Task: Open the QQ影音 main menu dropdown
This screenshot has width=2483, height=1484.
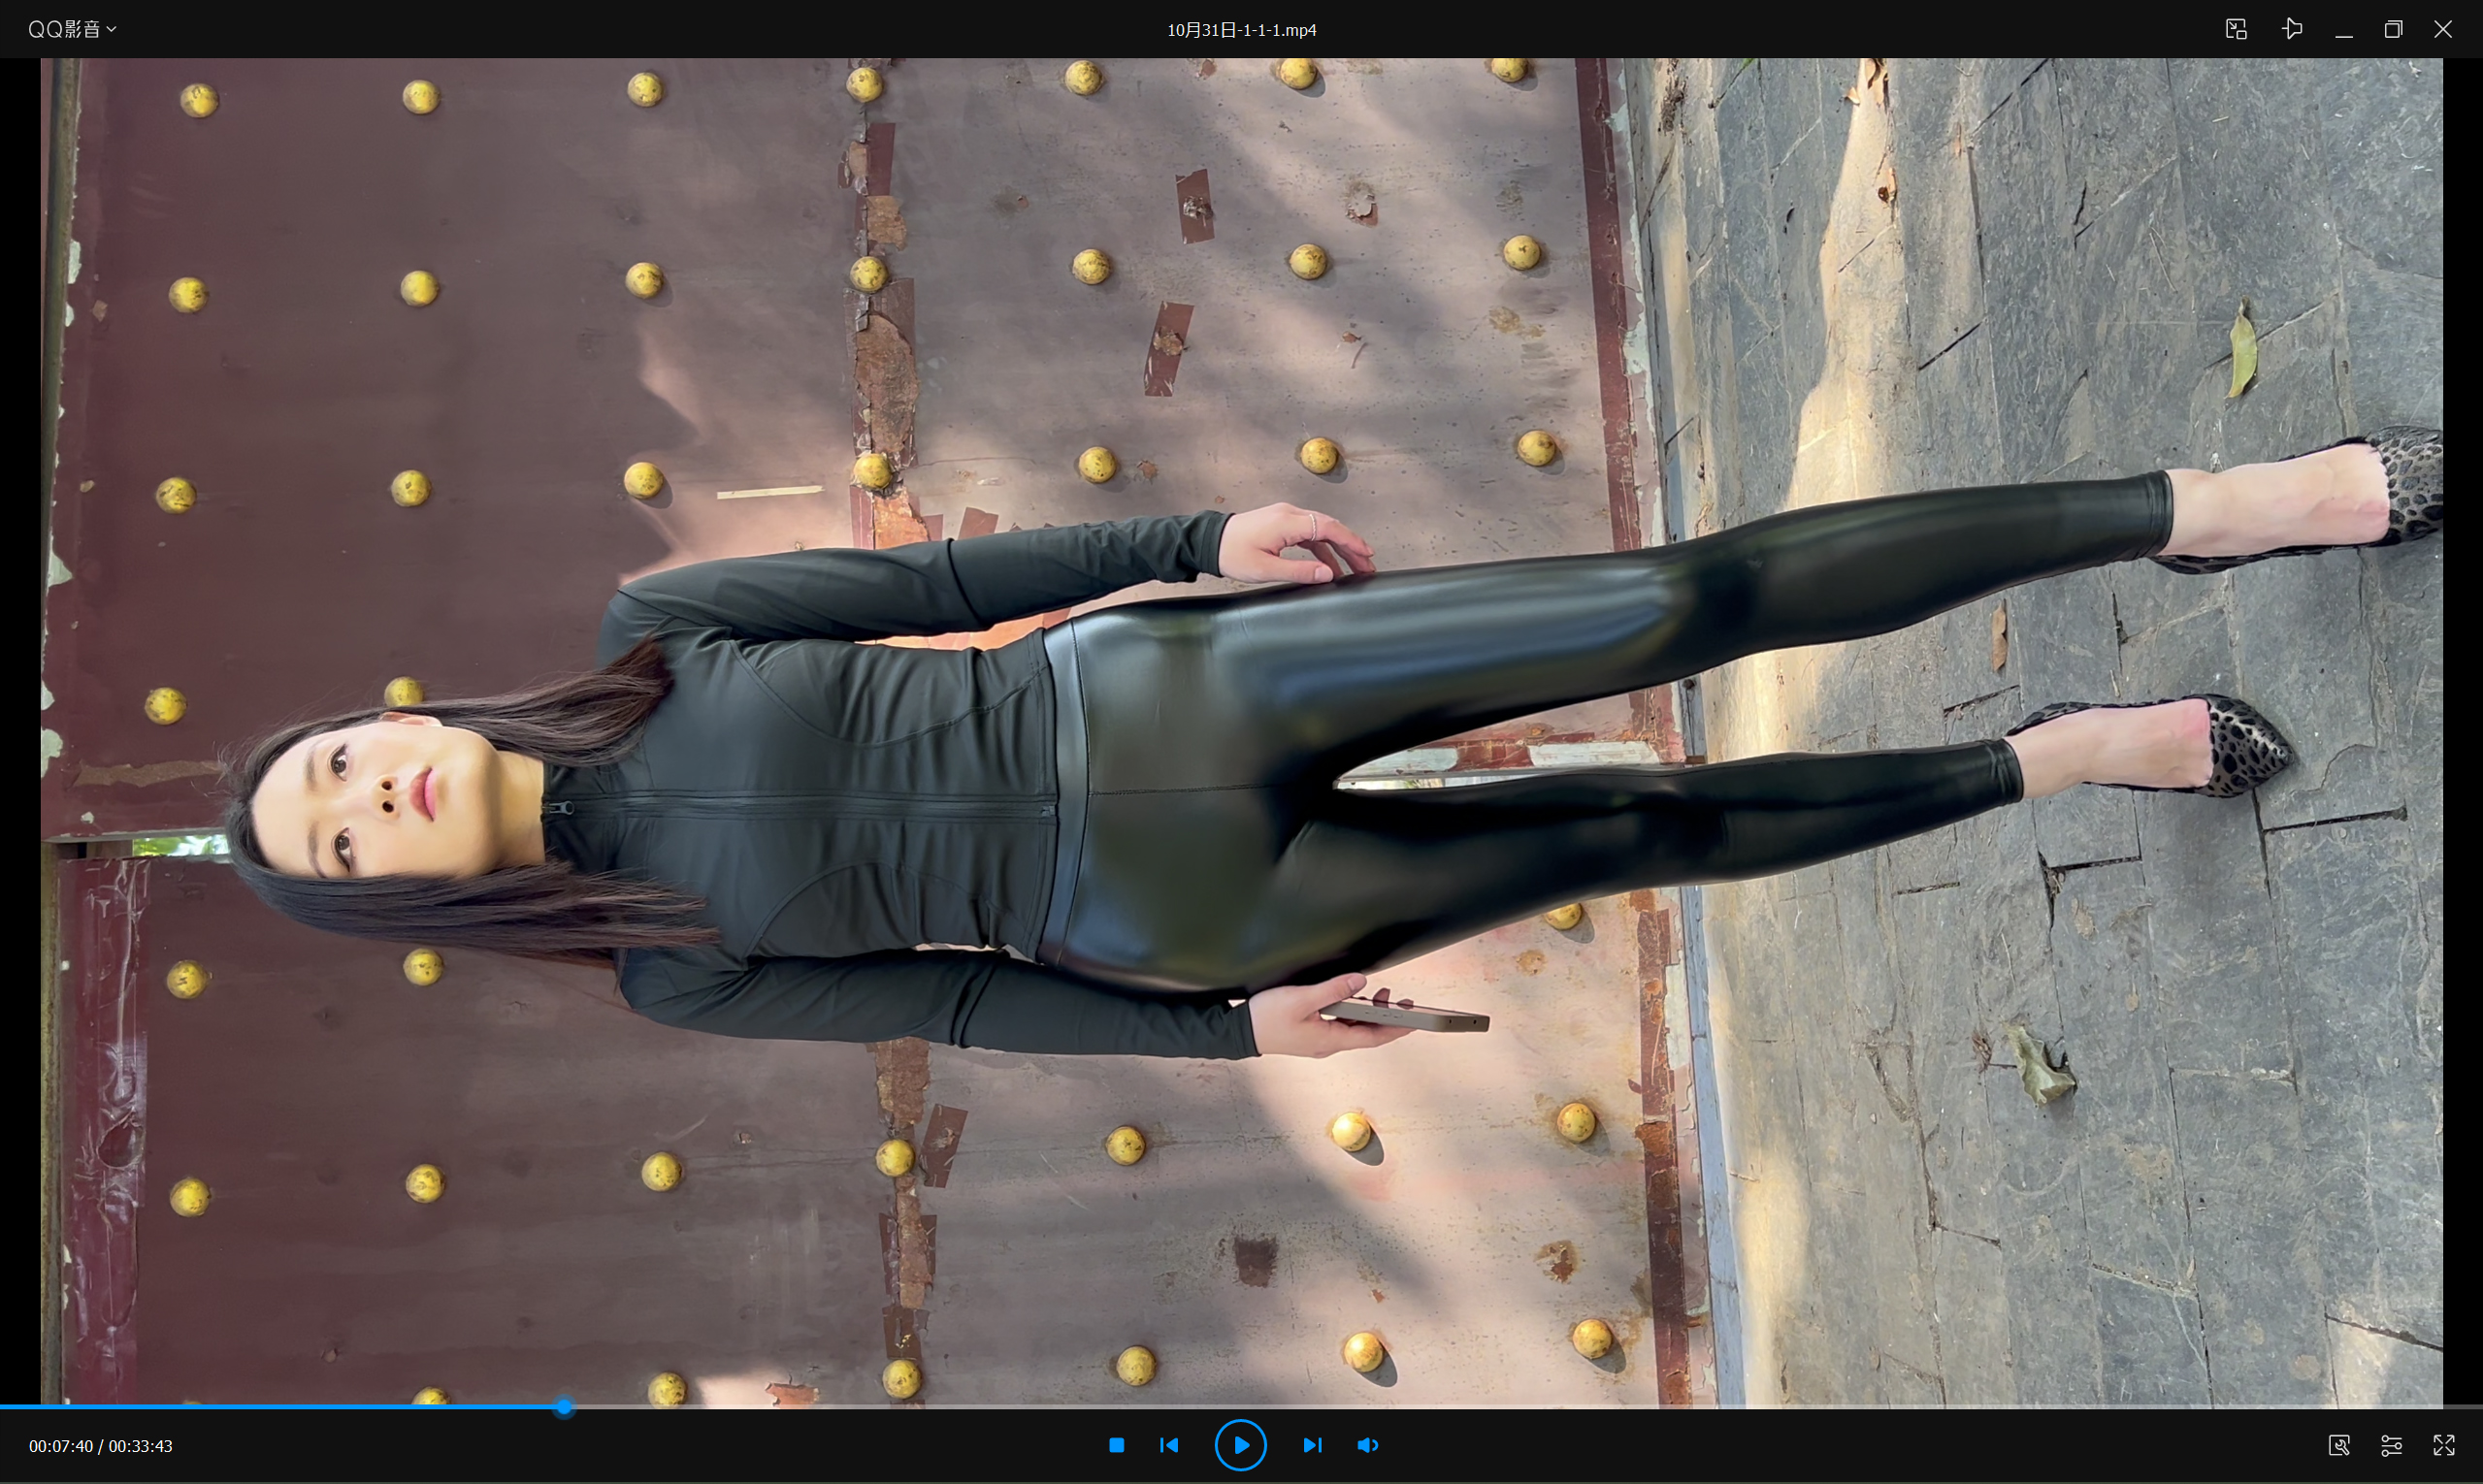Action: click(64, 29)
